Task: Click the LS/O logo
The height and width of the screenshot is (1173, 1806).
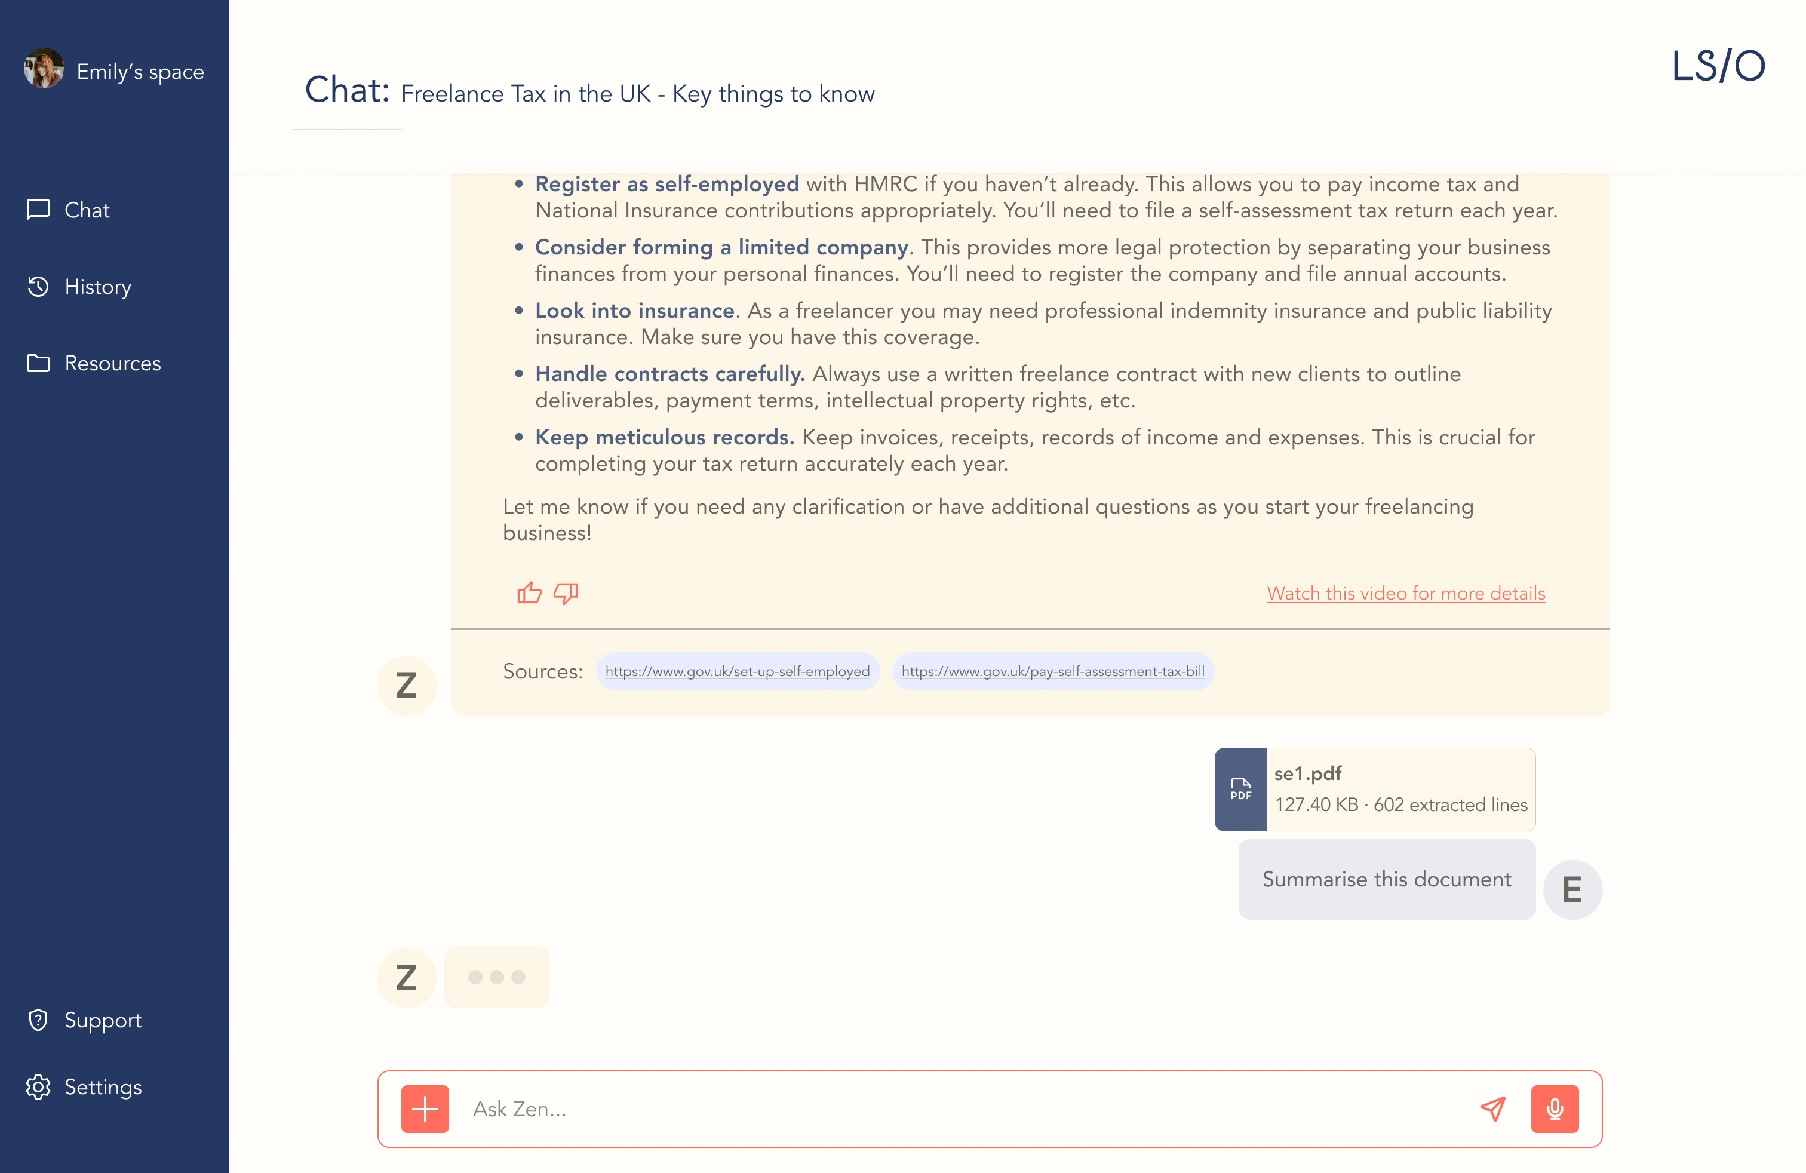Action: coord(1718,66)
